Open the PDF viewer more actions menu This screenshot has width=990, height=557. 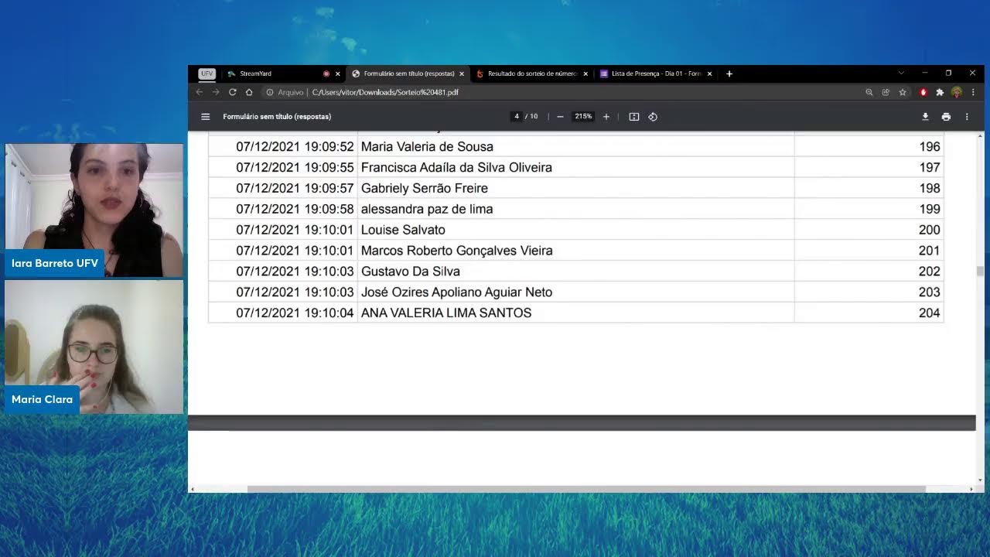tap(967, 117)
